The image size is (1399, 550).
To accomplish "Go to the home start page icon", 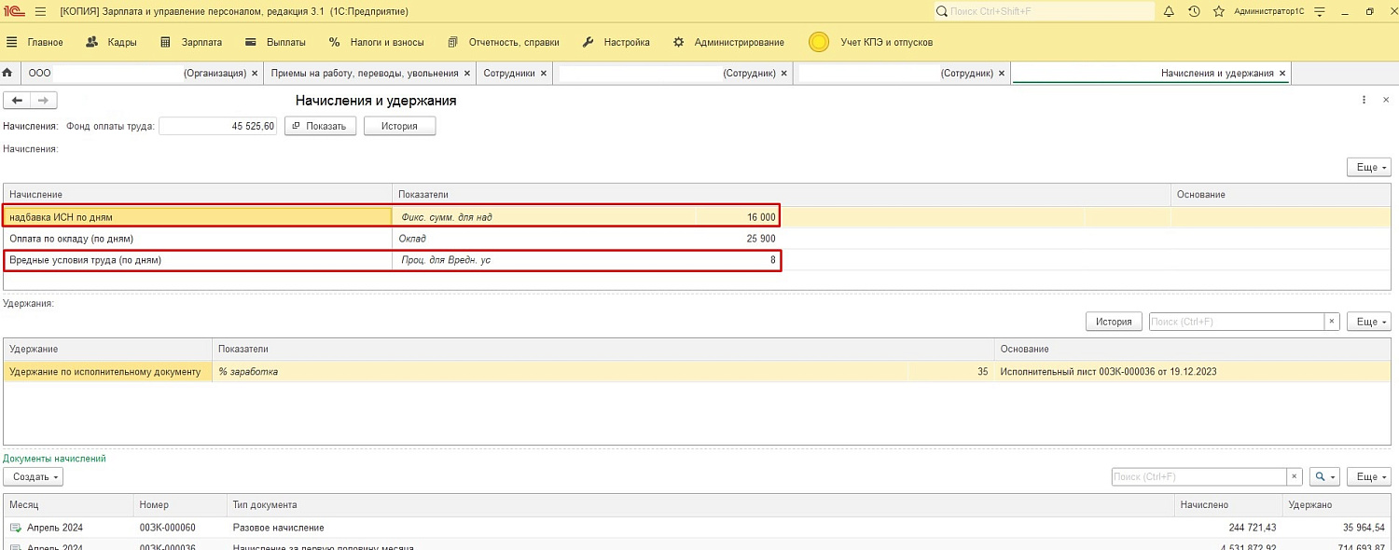I will tap(7, 73).
